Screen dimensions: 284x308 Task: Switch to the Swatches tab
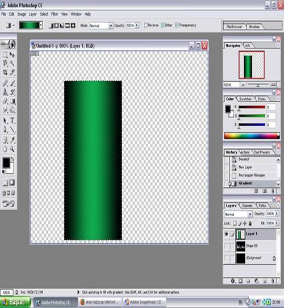tap(245, 99)
